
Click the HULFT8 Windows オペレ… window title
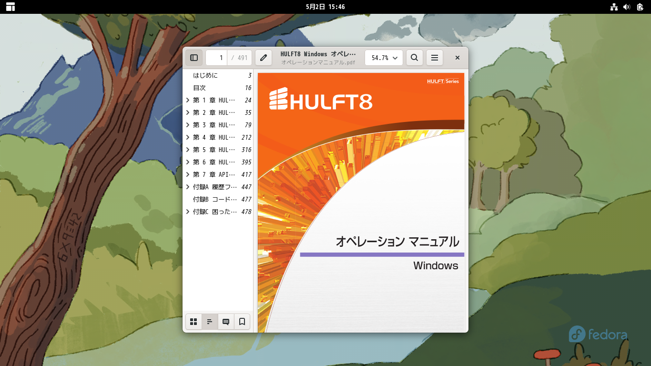click(x=318, y=54)
